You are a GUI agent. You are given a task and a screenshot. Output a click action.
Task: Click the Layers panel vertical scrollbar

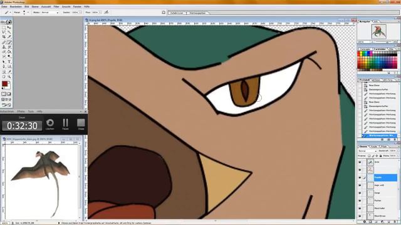coord(399,189)
